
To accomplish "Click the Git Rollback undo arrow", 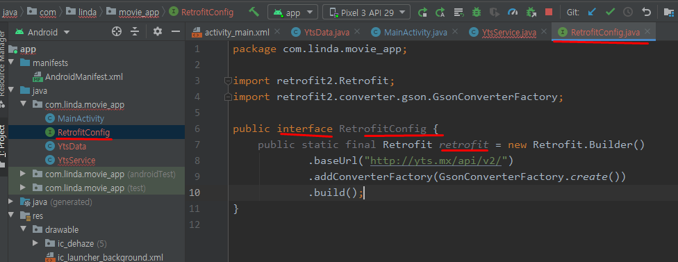I will coord(646,12).
